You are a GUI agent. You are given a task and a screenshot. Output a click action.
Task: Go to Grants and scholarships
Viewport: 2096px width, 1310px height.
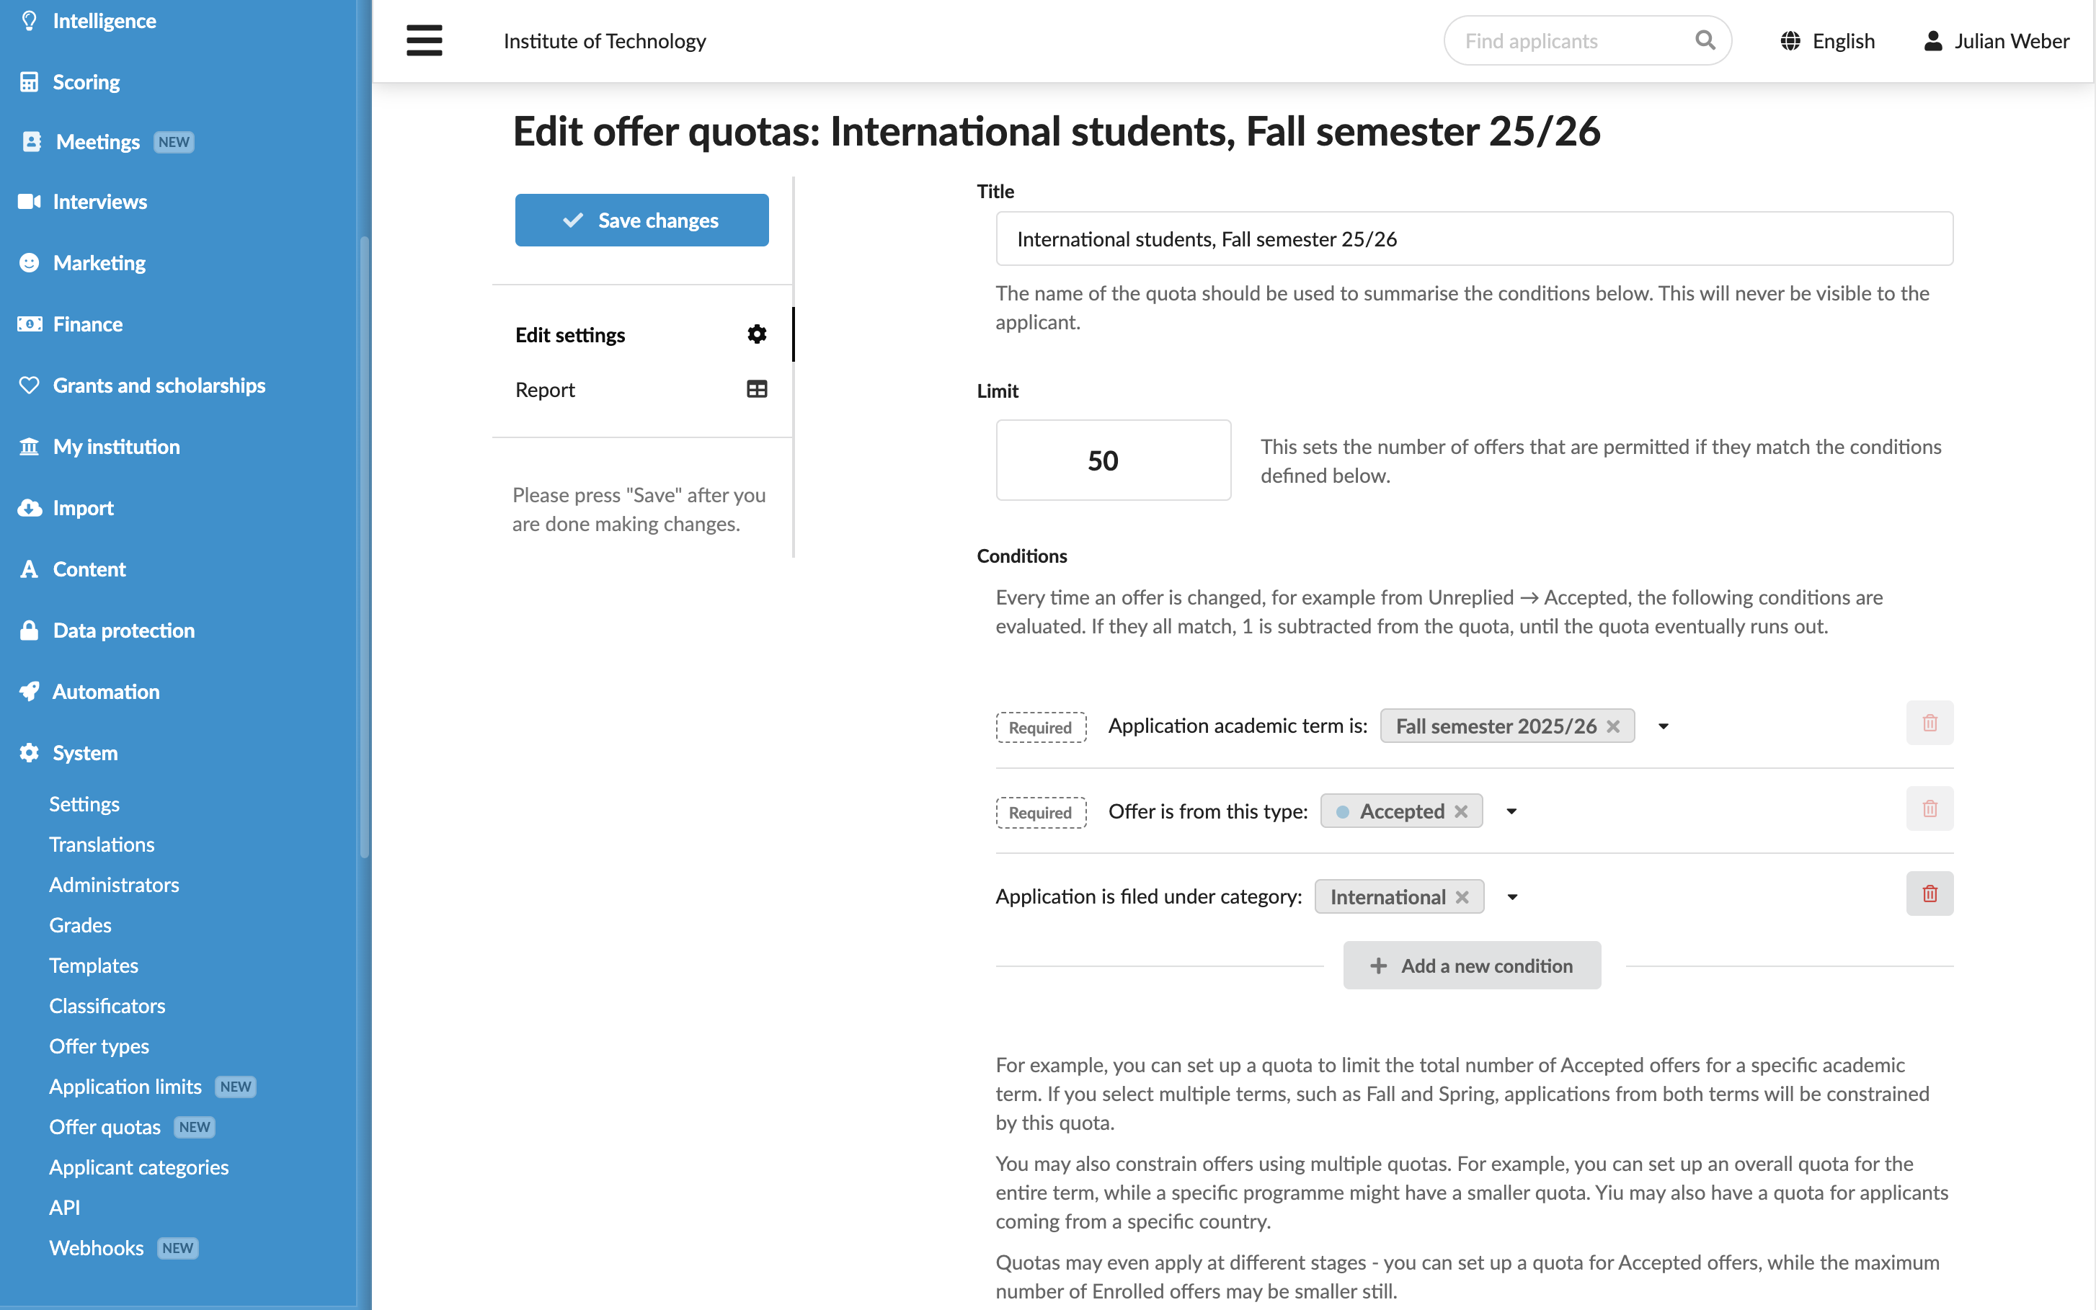pyautogui.click(x=159, y=386)
